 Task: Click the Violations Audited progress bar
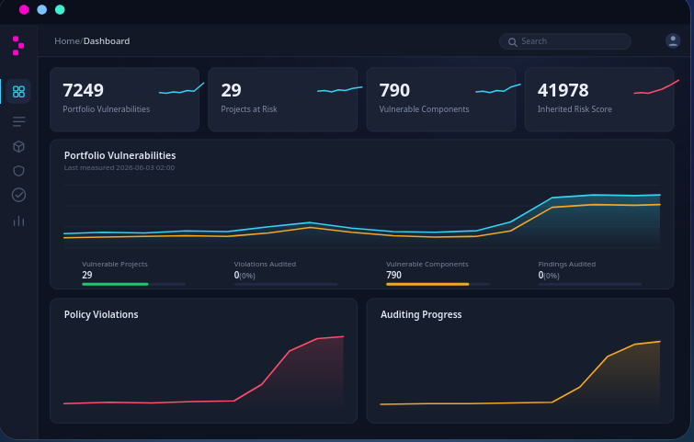[x=286, y=284]
